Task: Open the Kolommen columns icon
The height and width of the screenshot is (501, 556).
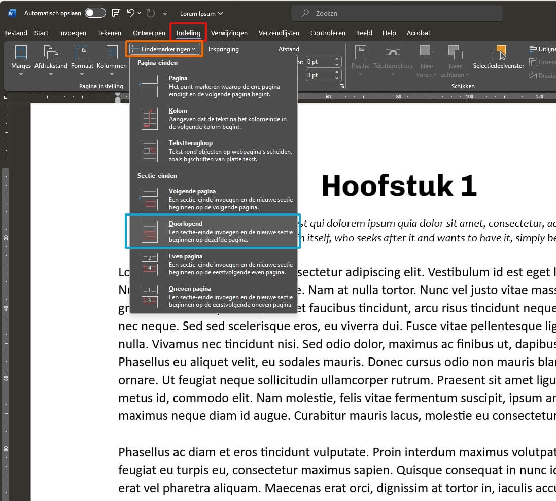Action: coord(112,53)
